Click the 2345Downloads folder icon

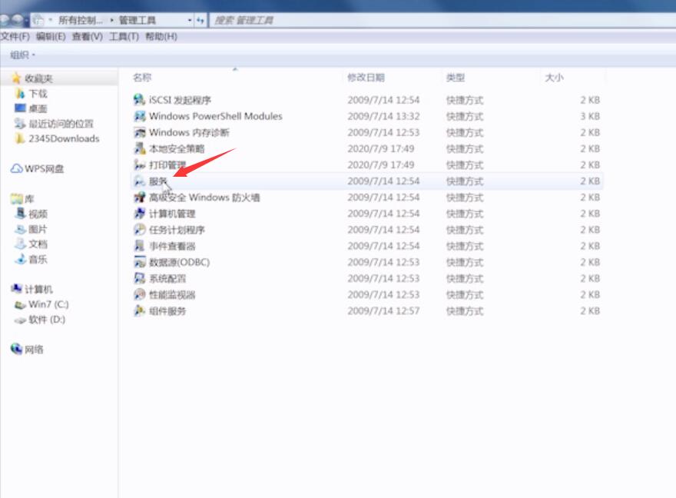click(x=20, y=138)
